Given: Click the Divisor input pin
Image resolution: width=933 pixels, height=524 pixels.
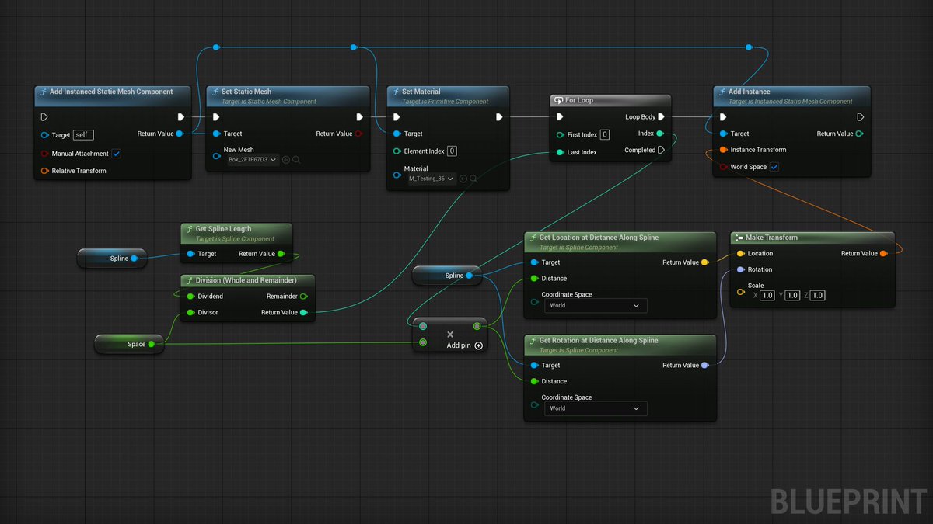Looking at the screenshot, I should [x=190, y=313].
